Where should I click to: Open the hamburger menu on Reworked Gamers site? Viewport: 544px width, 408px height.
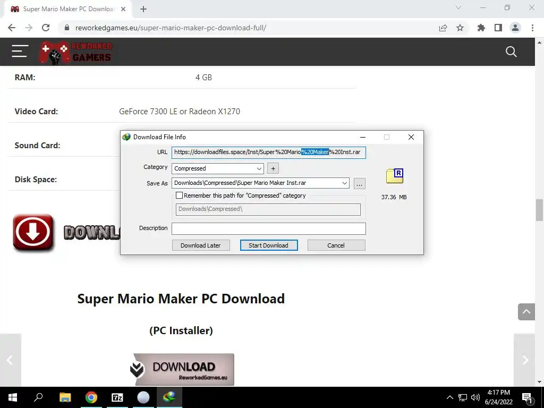click(20, 51)
